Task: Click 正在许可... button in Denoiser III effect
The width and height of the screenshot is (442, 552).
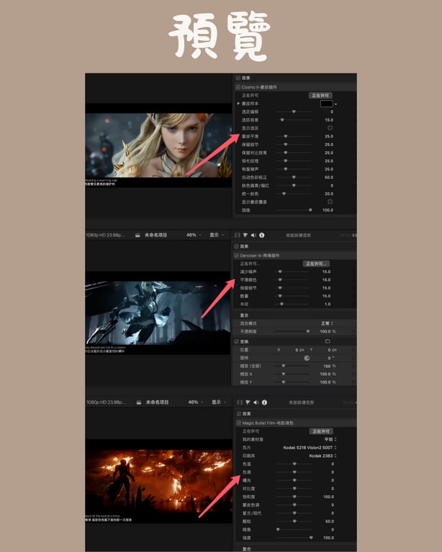Action: point(316,264)
